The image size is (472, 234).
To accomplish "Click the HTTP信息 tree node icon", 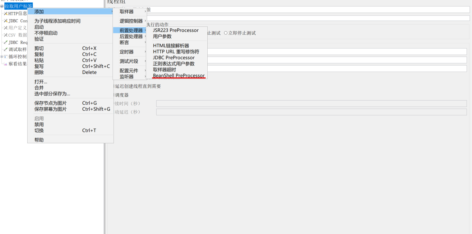I will [6, 13].
